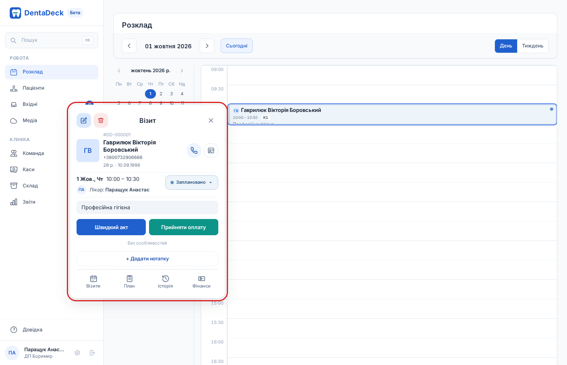Open the Історія tab in popup
Screen dimensions: 567x365
coord(165,281)
